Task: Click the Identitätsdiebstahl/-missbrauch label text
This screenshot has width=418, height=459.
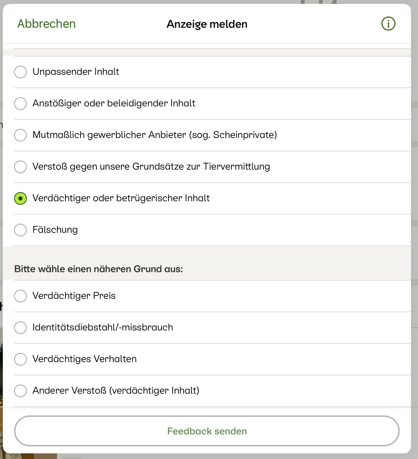Action: [103, 327]
